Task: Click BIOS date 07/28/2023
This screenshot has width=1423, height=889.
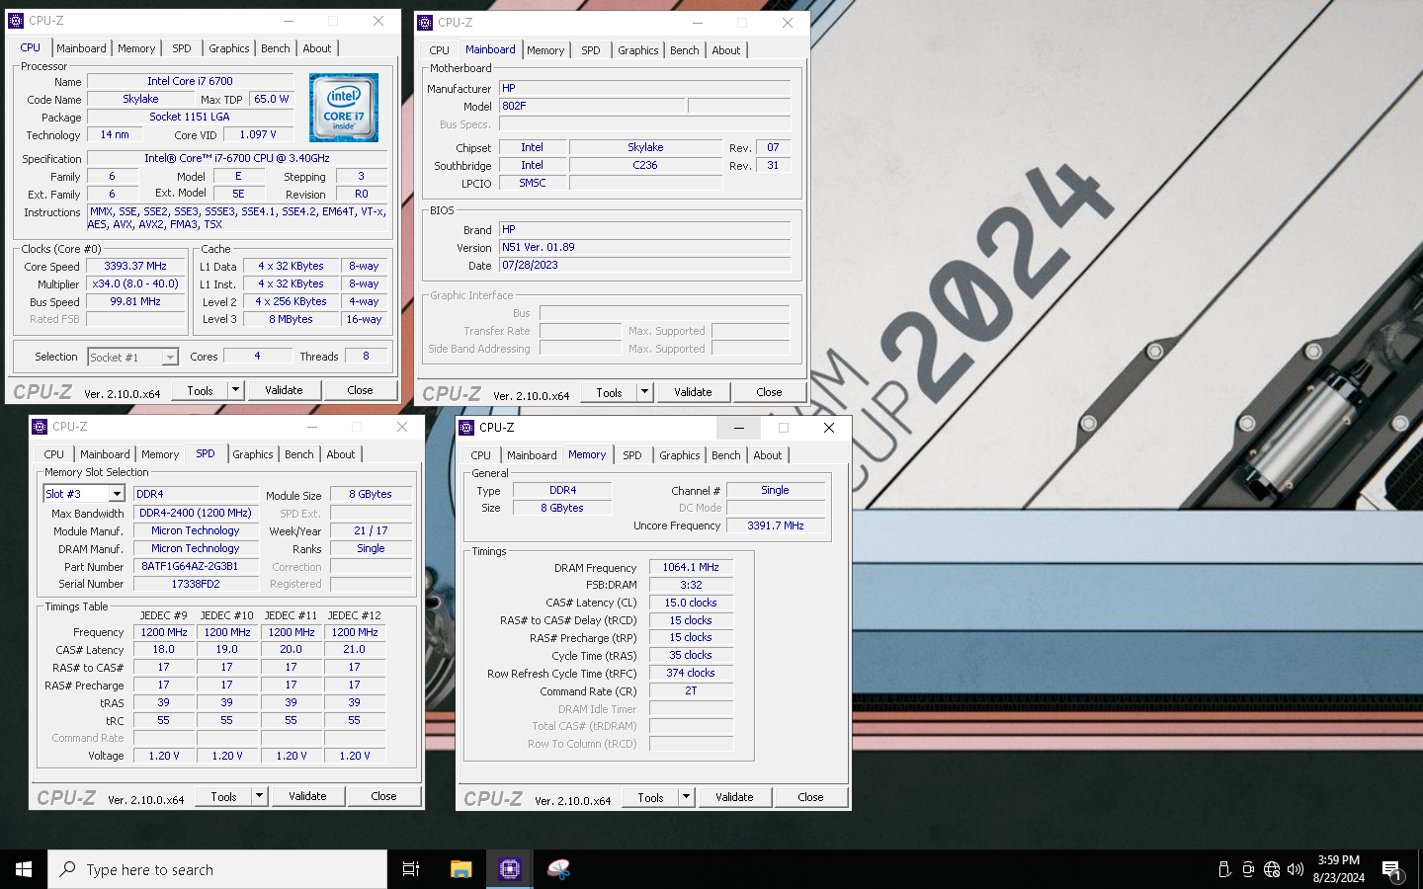Action: pyautogui.click(x=644, y=265)
